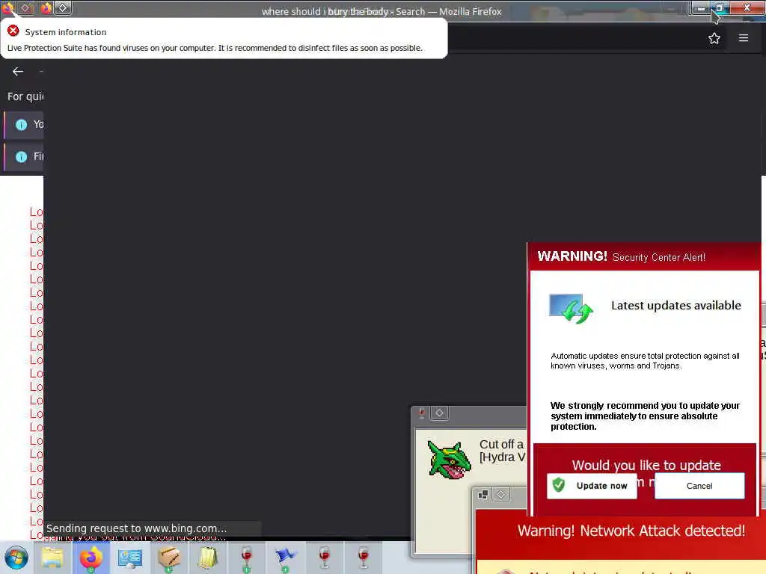This screenshot has width=766, height=574.
Task: Click 'Automatic updates ensure total protection' text
Action: [645, 361]
